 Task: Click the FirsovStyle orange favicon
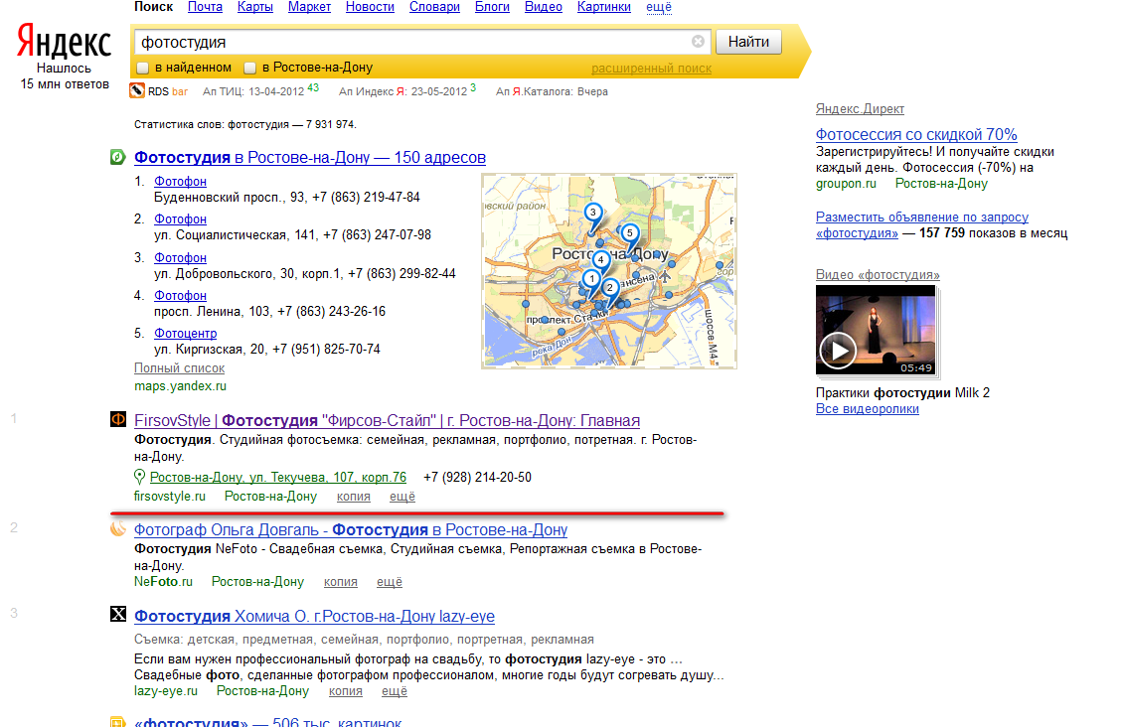pyautogui.click(x=118, y=420)
